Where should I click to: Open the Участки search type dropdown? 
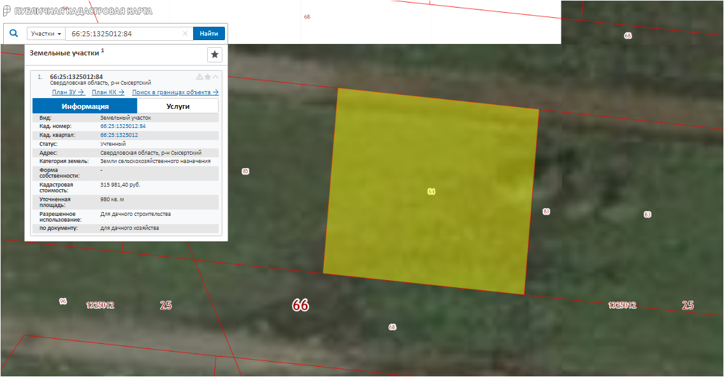pos(46,34)
